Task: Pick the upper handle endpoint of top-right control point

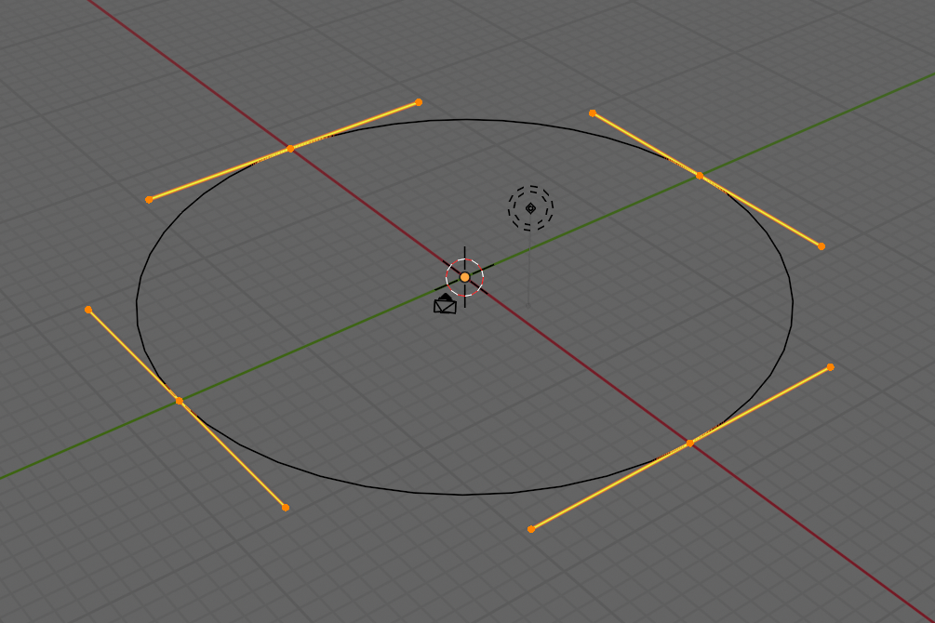Action: point(593,113)
